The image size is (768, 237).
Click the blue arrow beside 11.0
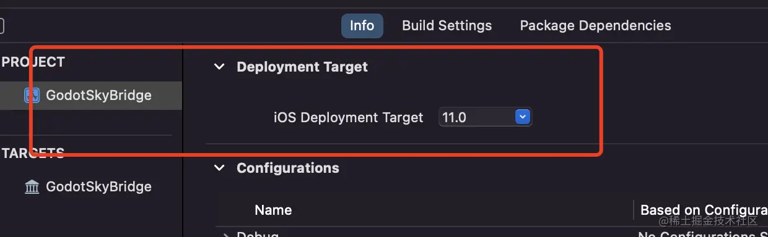point(523,117)
